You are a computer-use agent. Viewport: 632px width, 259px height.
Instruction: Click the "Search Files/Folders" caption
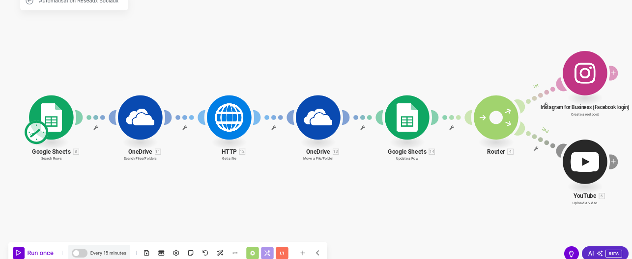[140, 159]
